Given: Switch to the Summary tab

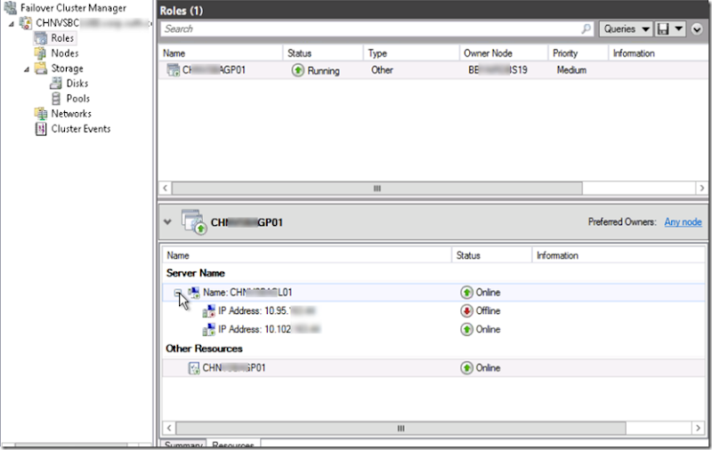Looking at the screenshot, I should pos(182,445).
